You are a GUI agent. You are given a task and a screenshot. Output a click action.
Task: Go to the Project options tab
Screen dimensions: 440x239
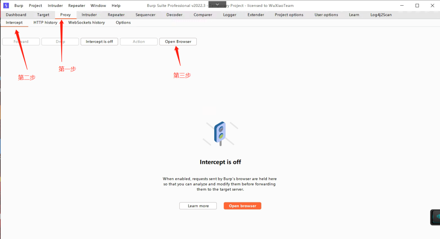point(289,15)
